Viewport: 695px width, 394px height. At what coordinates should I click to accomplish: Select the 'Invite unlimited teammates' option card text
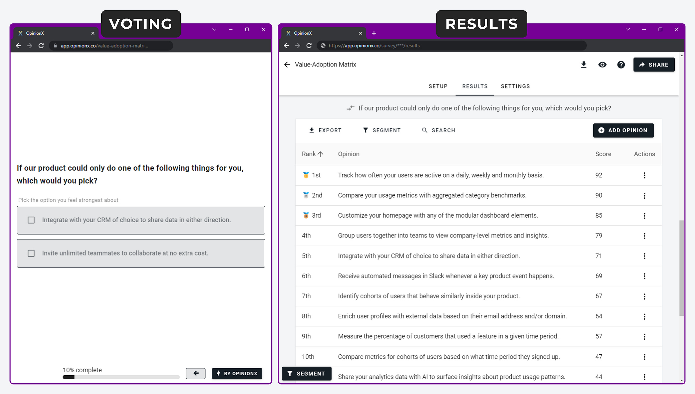[x=125, y=253]
